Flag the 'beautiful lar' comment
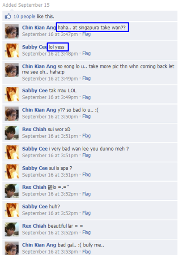The width and height of the screenshot is (179, 255). click(86, 233)
